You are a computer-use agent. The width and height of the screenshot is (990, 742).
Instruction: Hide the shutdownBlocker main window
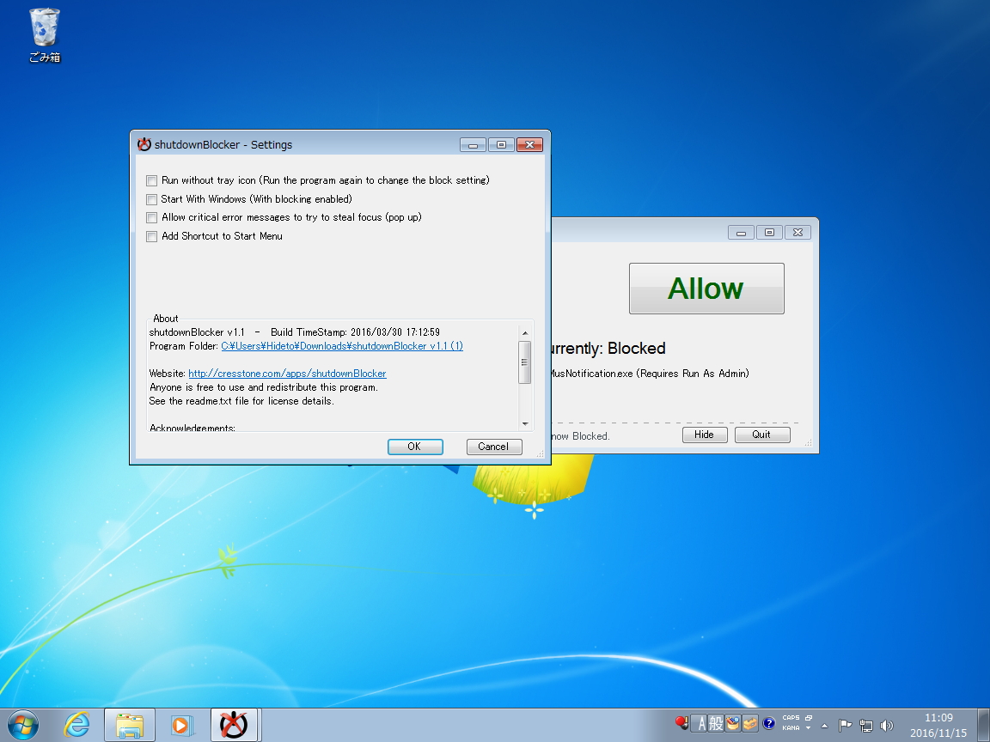pyautogui.click(x=705, y=435)
